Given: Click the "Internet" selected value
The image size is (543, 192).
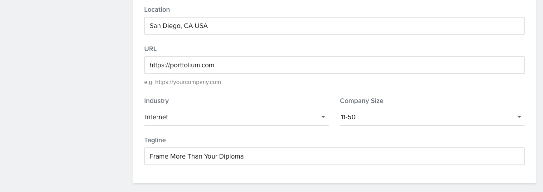Looking at the screenshot, I should pos(157,117).
